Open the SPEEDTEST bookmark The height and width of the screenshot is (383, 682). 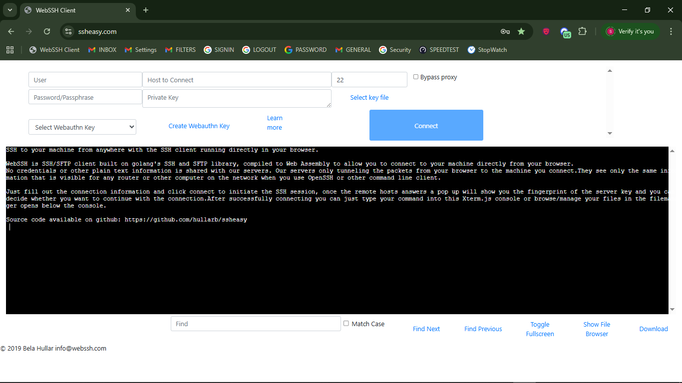pos(438,50)
